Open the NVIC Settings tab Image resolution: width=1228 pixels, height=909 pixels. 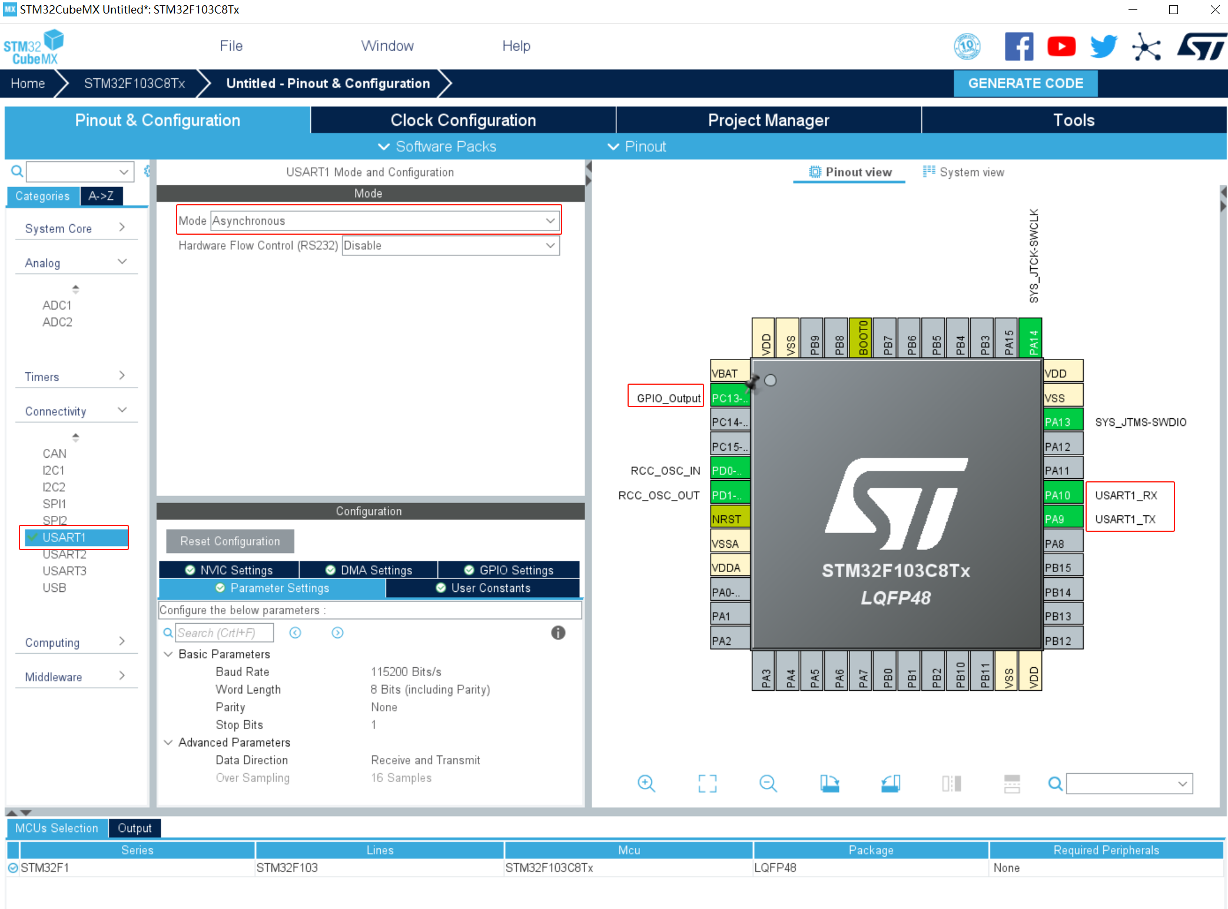pyautogui.click(x=229, y=570)
